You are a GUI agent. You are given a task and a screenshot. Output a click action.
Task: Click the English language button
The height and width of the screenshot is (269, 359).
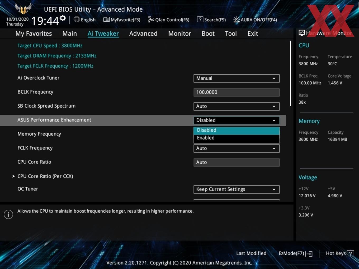85,20
